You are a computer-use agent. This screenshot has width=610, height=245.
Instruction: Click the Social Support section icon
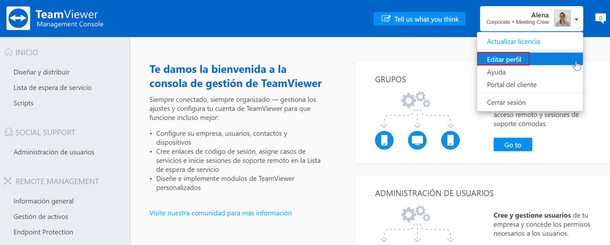(8, 133)
